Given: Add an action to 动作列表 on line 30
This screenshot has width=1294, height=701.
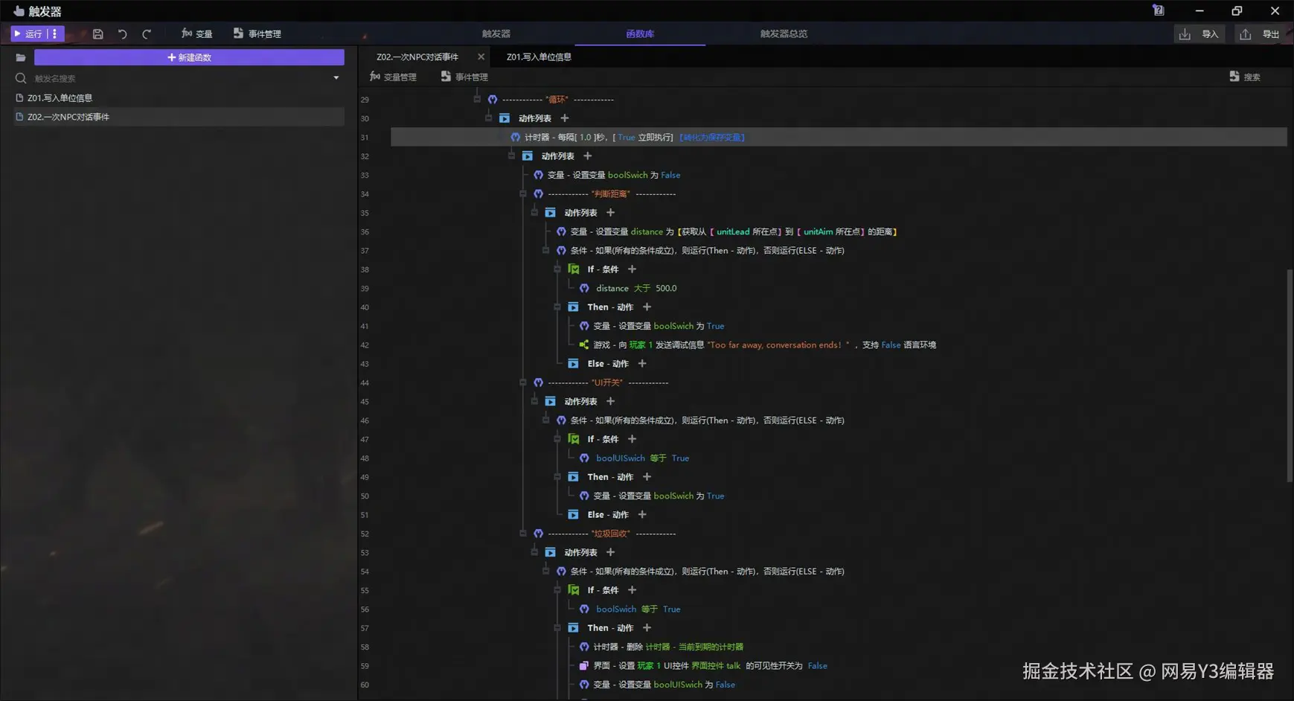Looking at the screenshot, I should (565, 118).
